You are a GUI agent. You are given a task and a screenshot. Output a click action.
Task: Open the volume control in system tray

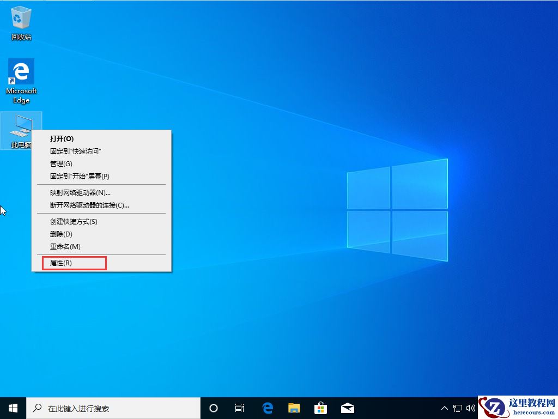coord(471,408)
